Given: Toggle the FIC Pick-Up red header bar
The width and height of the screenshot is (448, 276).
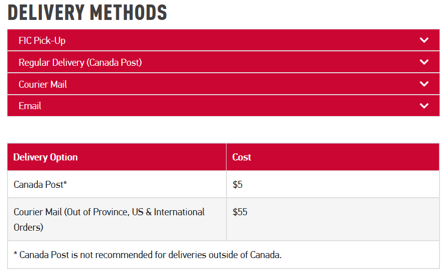Looking at the screenshot, I should point(224,40).
